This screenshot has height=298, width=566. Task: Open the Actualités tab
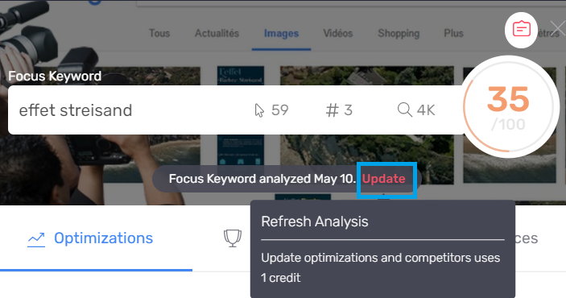pos(217,33)
